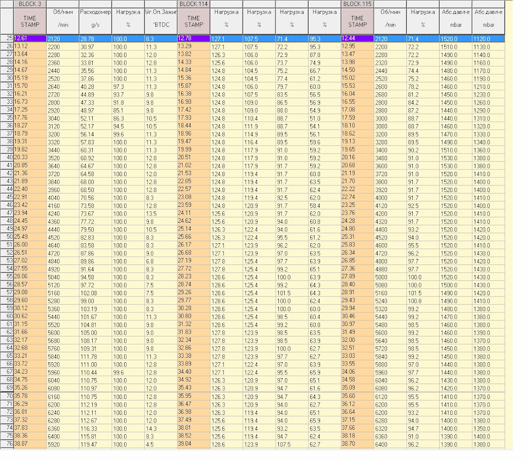Select the 74.9 load cell

(x=324, y=63)
